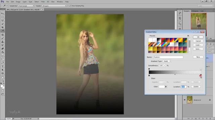This screenshot has width=215, height=120.
Task: Click Cancel in Gradient Editor
Action: [x=198, y=41]
